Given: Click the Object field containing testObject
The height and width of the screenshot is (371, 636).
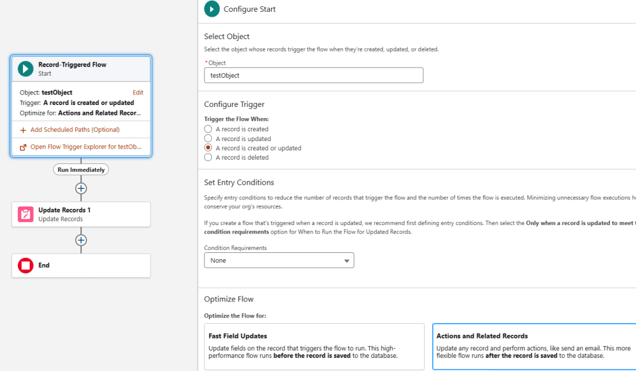Looking at the screenshot, I should [x=313, y=75].
